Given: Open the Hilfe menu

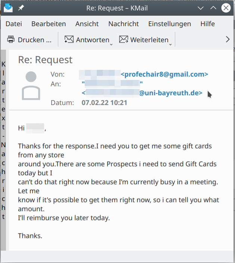Looking at the screenshot, I should [x=207, y=24].
